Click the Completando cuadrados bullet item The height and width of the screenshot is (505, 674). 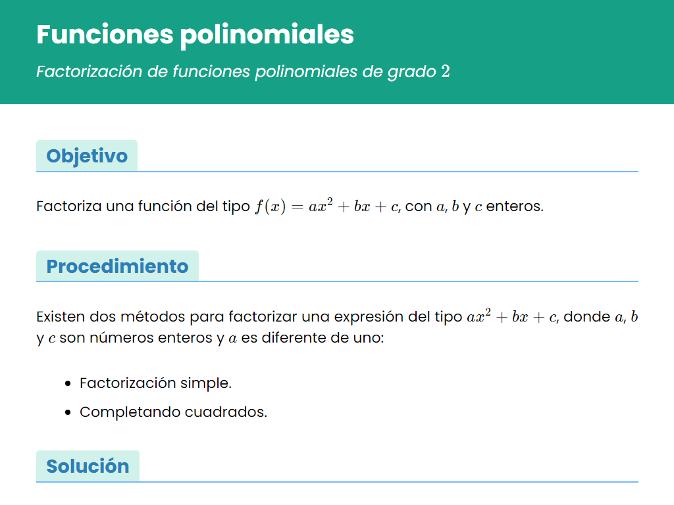click(x=173, y=412)
